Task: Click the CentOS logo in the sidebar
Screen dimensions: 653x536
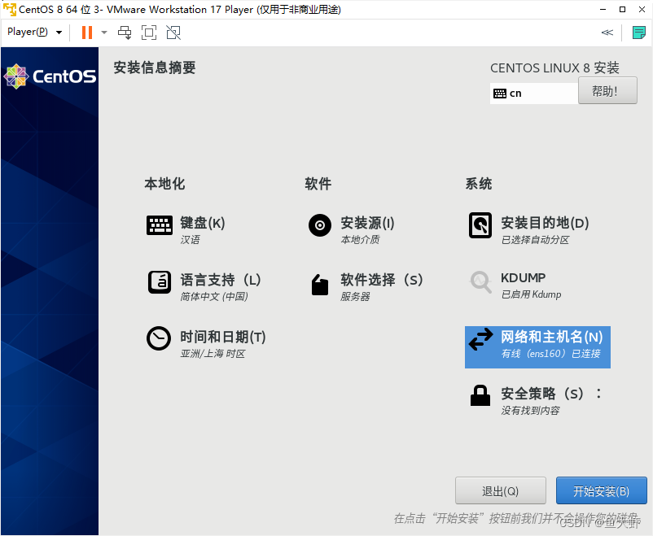Action: (x=50, y=76)
